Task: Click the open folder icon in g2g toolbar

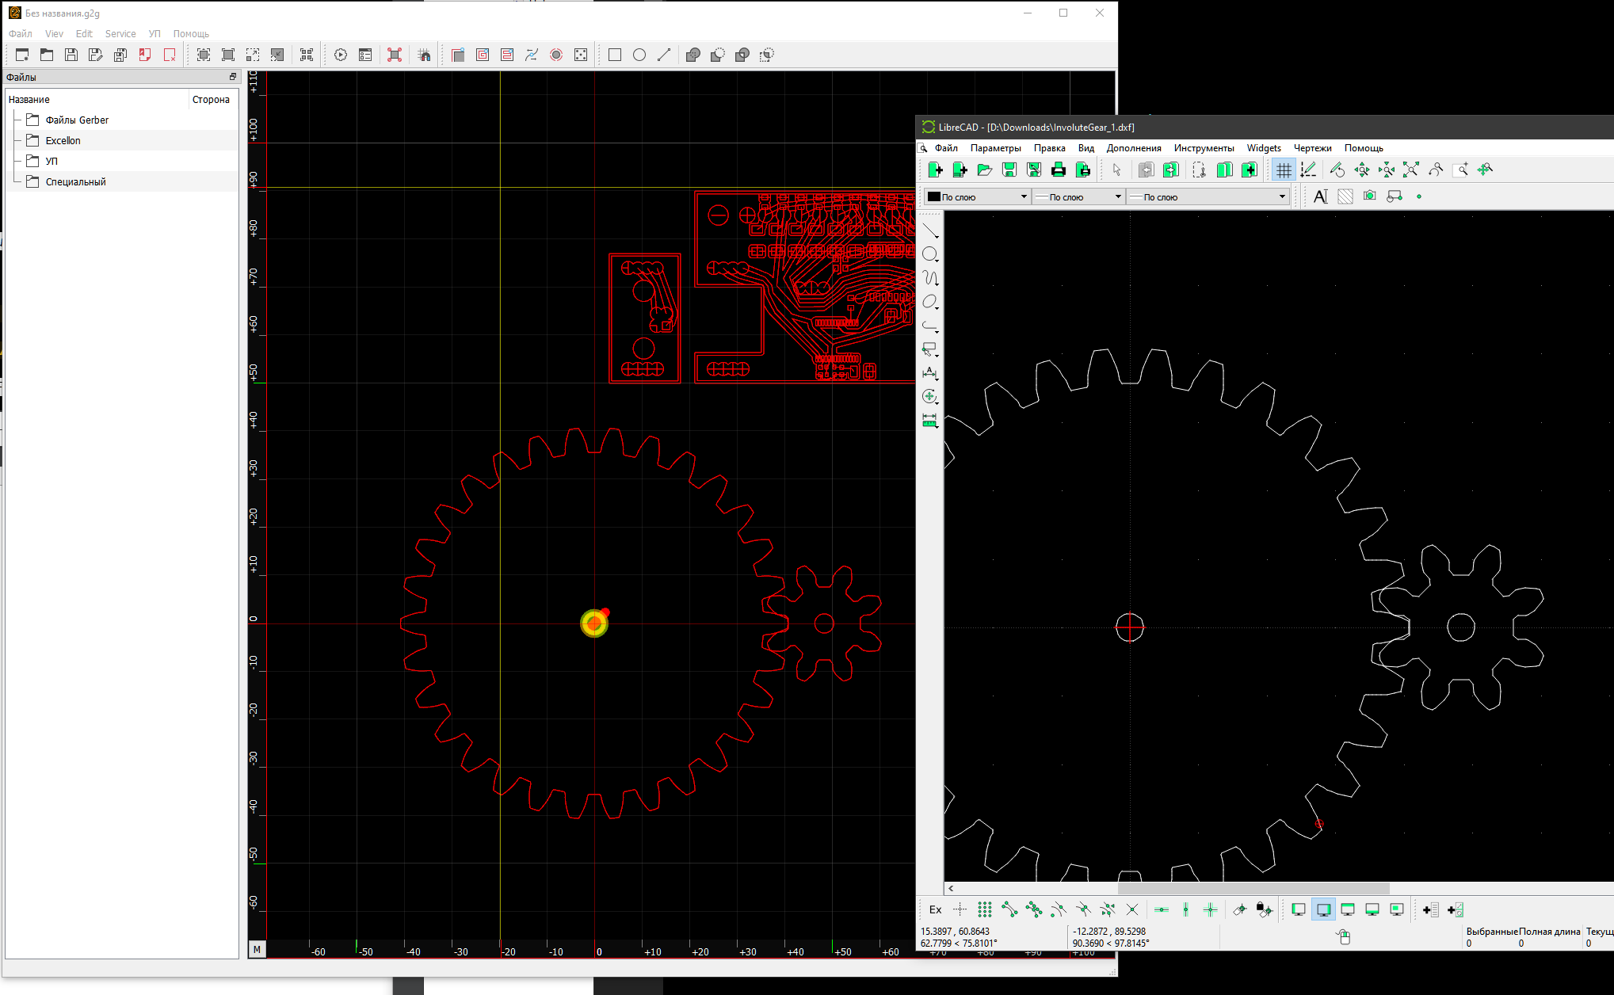Action: (47, 55)
